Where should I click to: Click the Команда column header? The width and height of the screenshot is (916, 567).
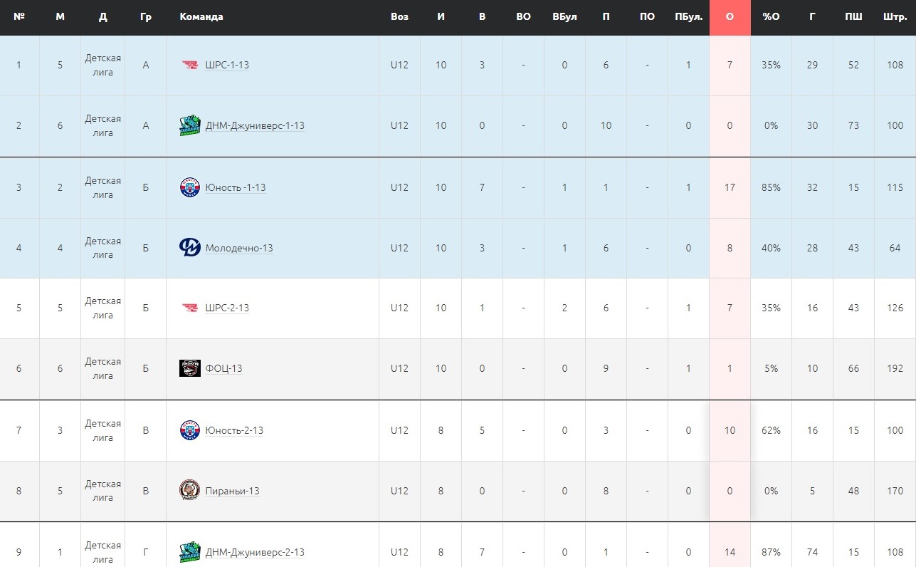[201, 17]
